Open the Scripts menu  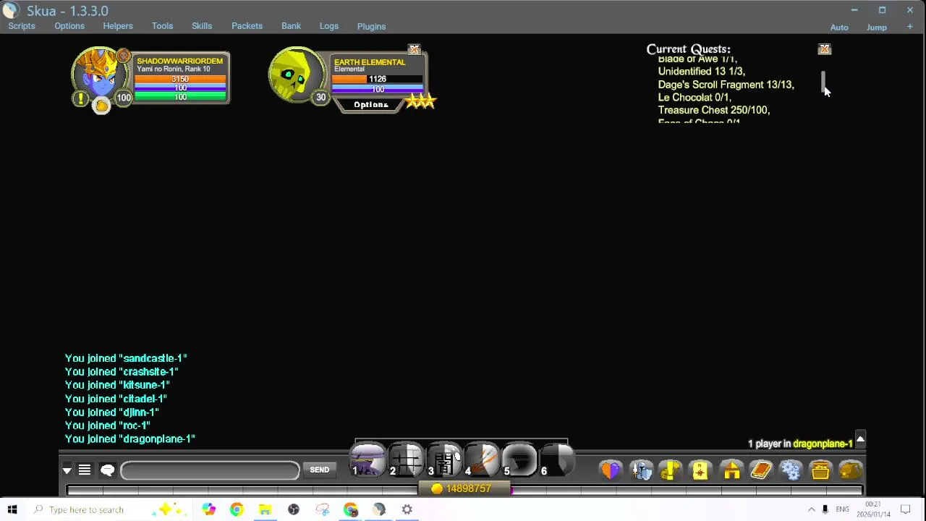point(22,26)
